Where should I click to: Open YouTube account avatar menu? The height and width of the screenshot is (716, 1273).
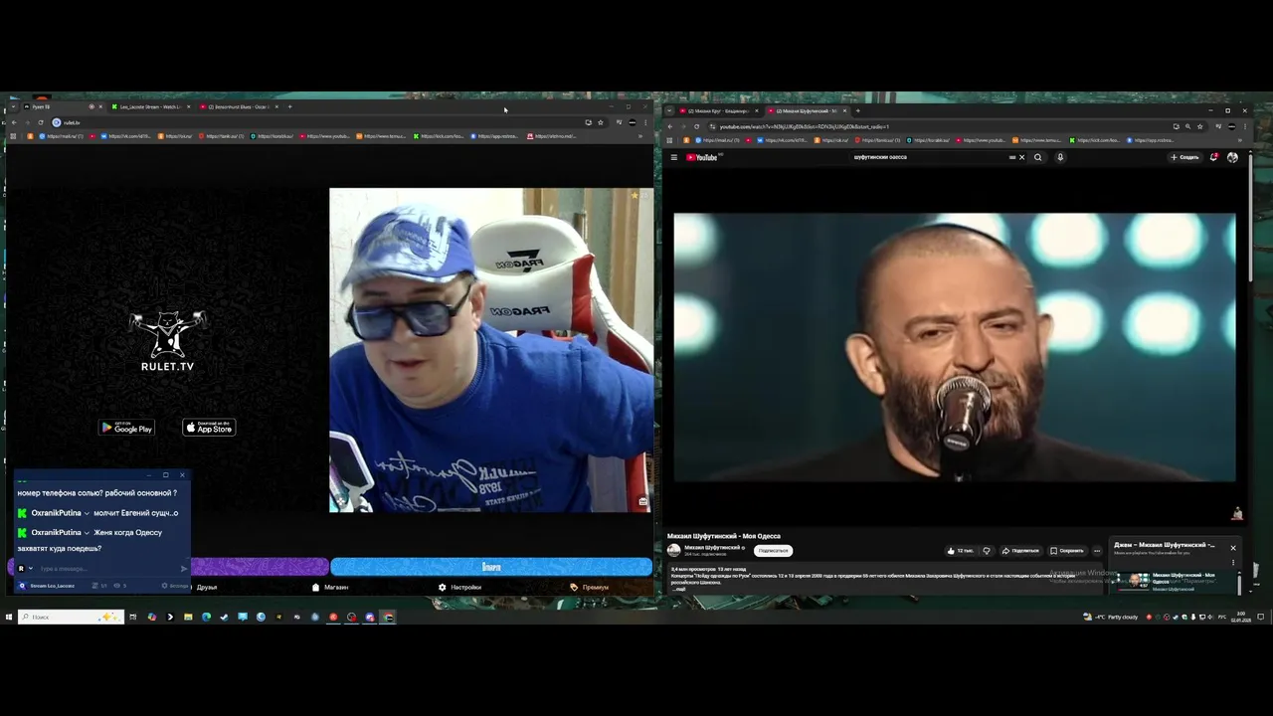coord(1232,157)
